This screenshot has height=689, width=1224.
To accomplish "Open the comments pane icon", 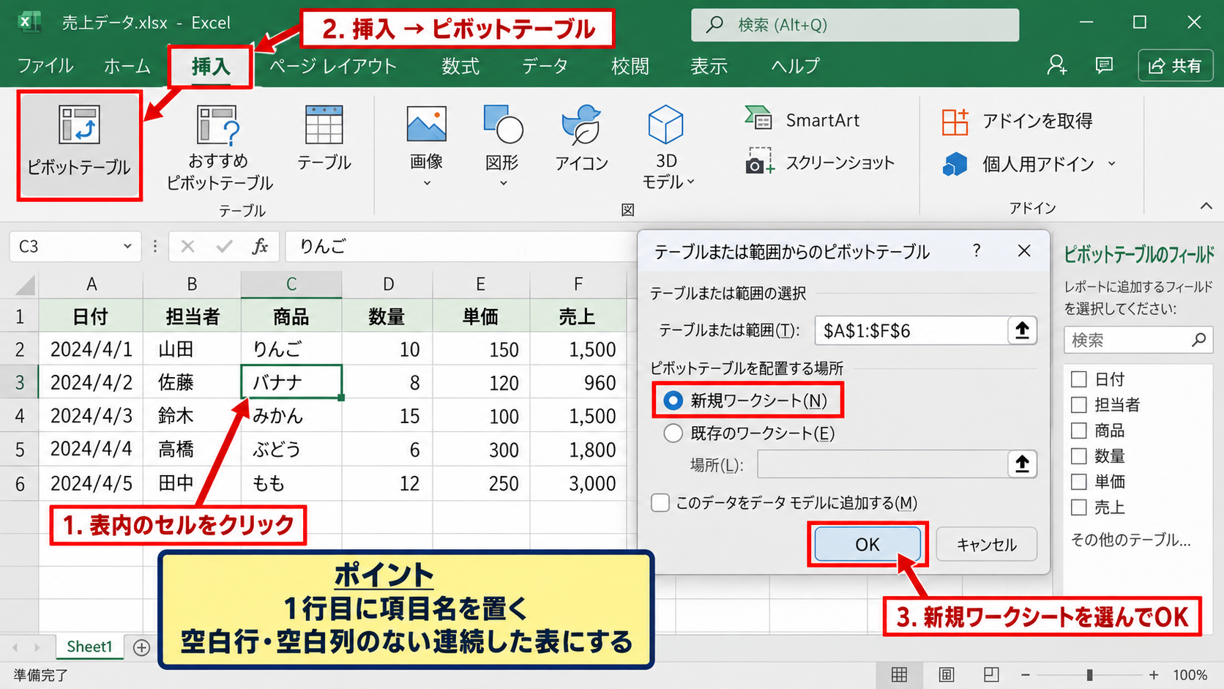I will tap(1104, 65).
